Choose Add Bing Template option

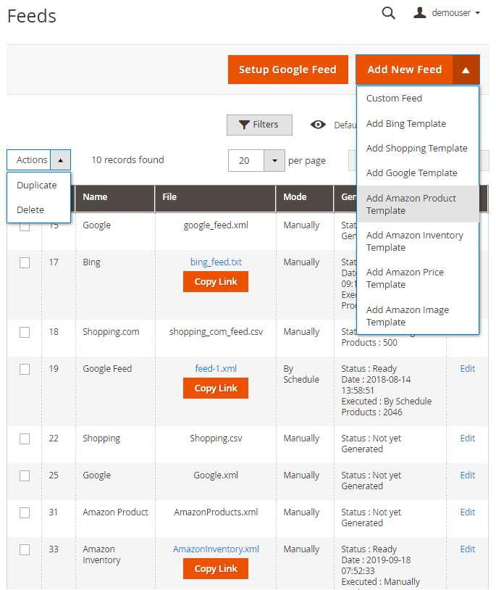click(x=406, y=124)
